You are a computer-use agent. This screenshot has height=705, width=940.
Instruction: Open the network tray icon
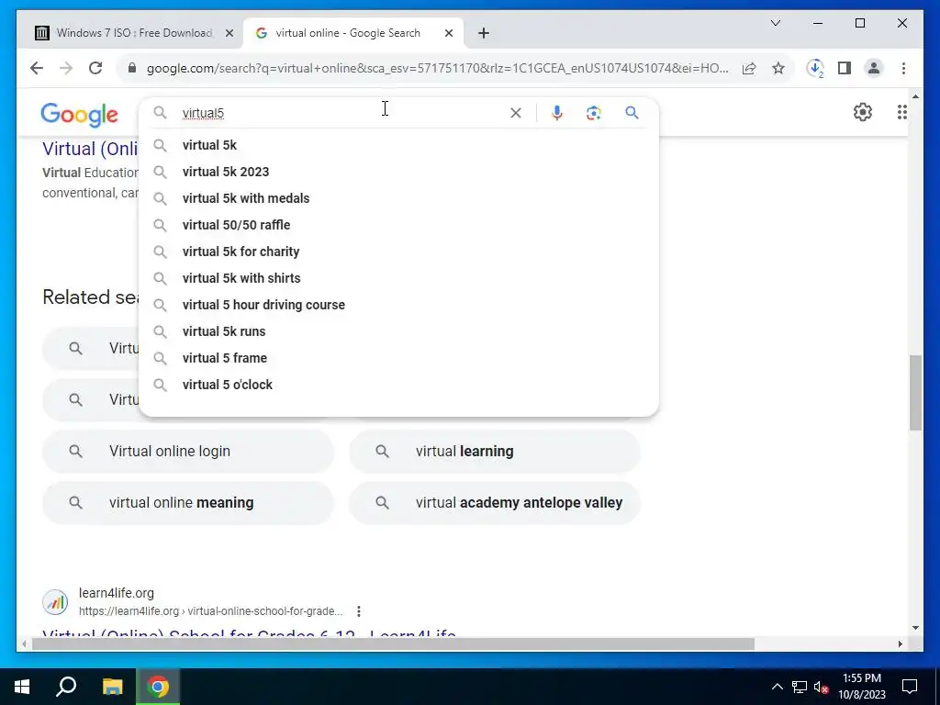point(800,687)
